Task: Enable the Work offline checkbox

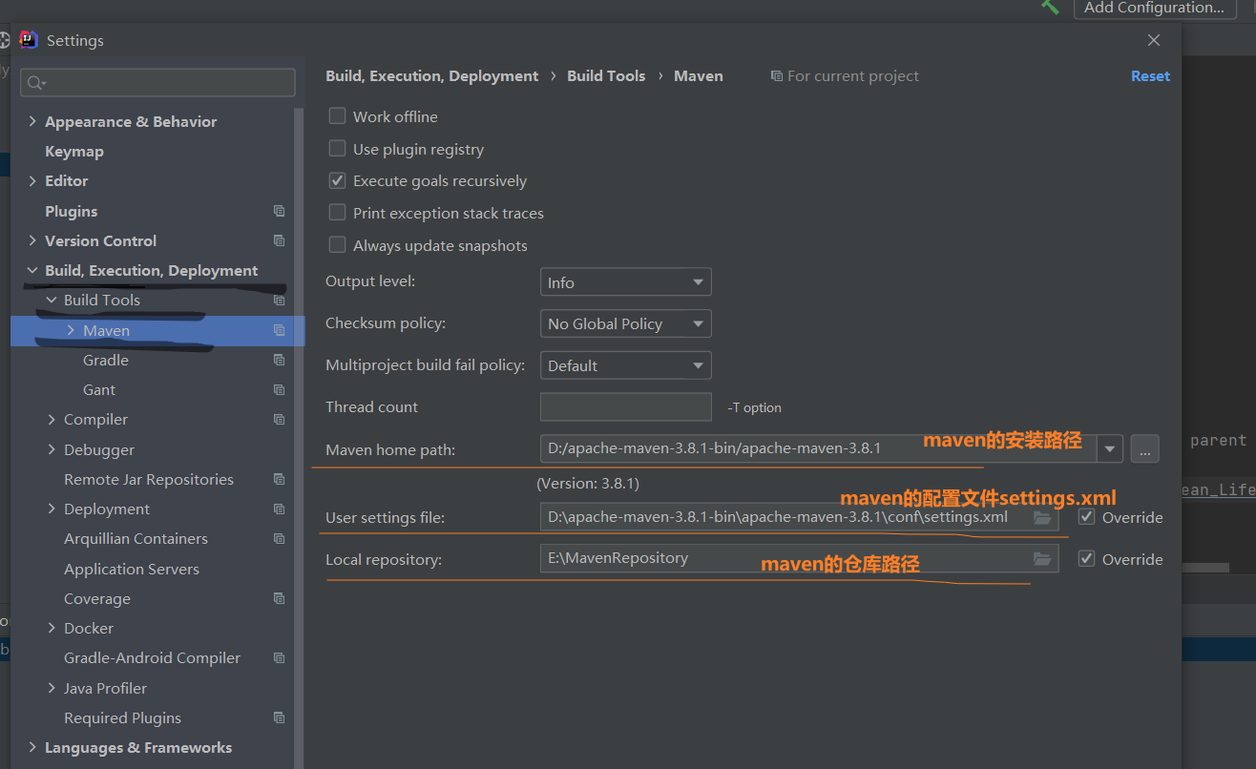Action: pyautogui.click(x=337, y=116)
